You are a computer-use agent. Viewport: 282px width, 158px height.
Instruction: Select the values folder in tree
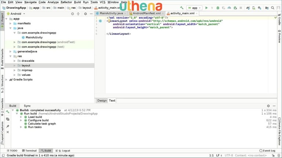coord(26,75)
